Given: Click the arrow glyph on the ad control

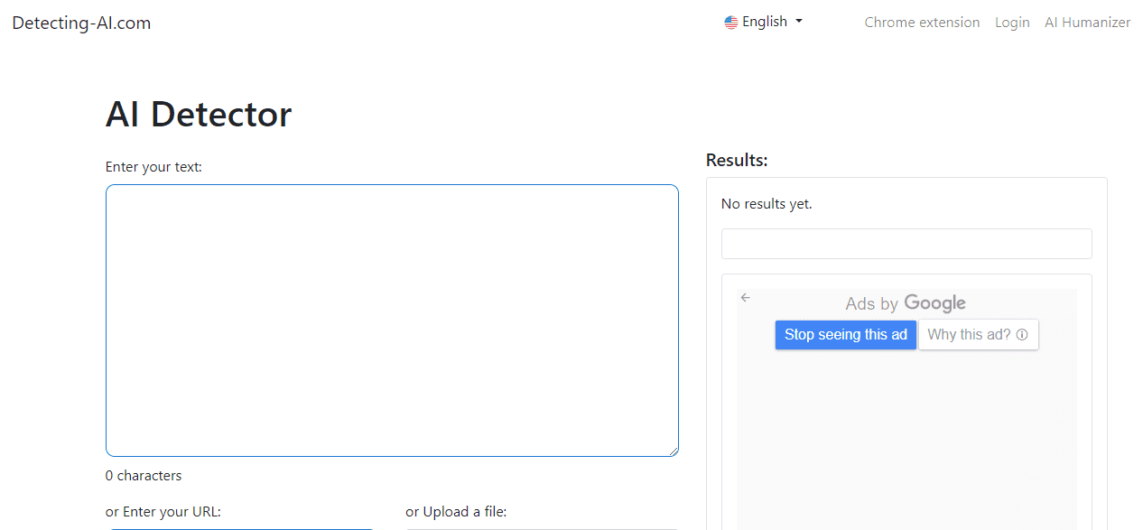Looking at the screenshot, I should [x=745, y=297].
